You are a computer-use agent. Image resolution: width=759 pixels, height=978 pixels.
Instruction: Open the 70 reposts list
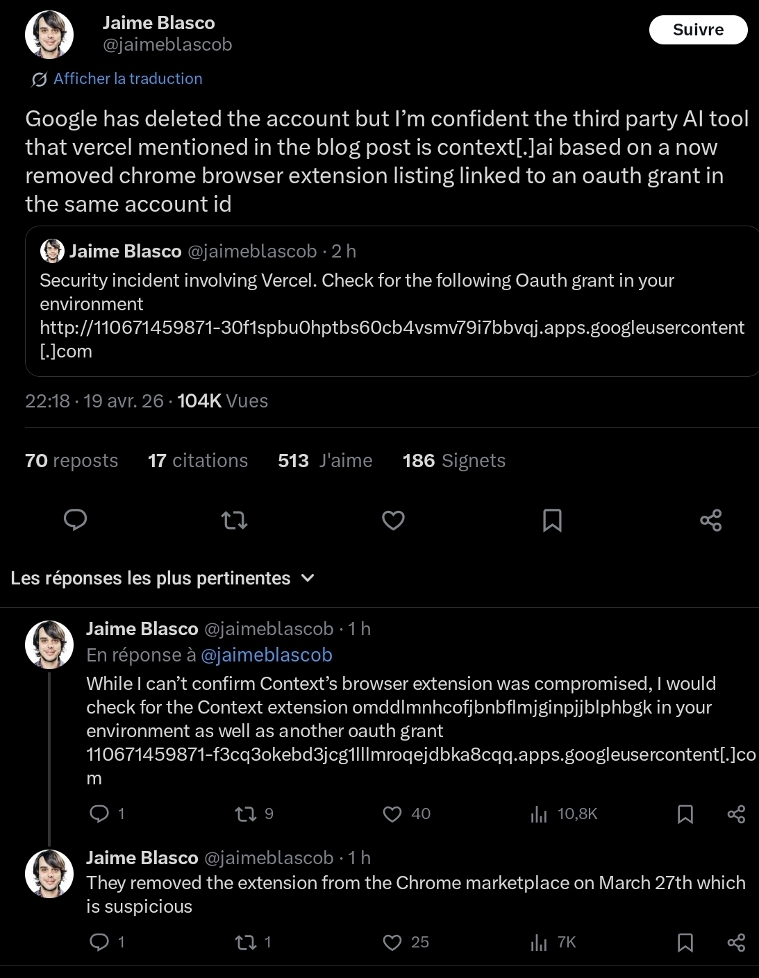[x=72, y=461]
